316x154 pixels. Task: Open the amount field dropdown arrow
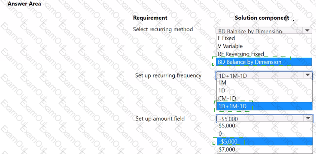coord(308,118)
